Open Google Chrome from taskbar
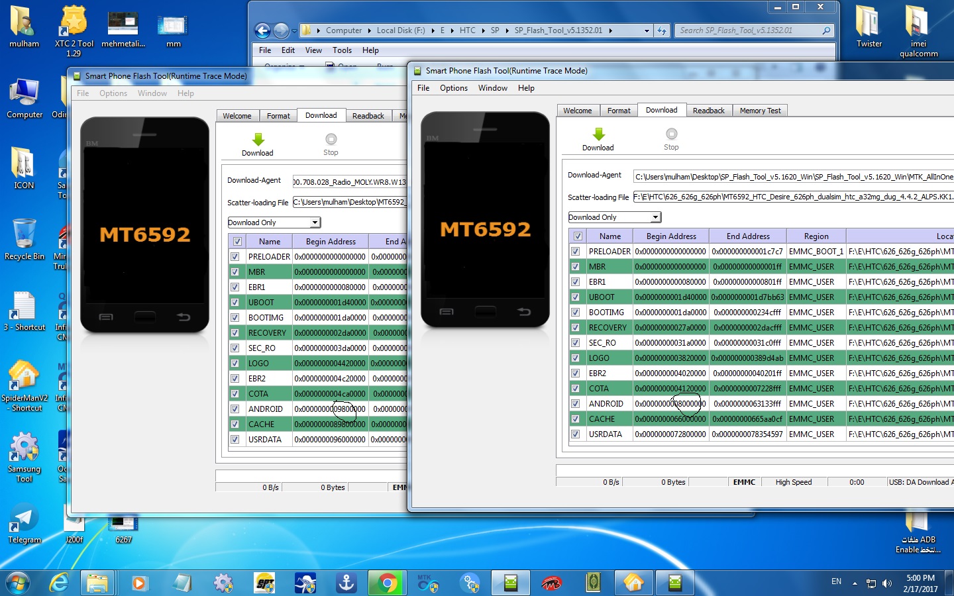The height and width of the screenshot is (596, 954). [387, 583]
